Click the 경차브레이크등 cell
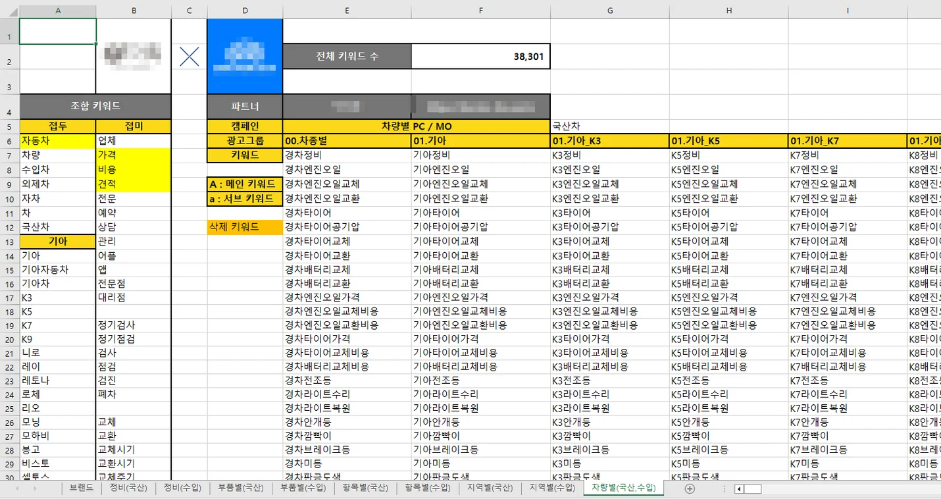This screenshot has height=499, width=941. click(347, 450)
